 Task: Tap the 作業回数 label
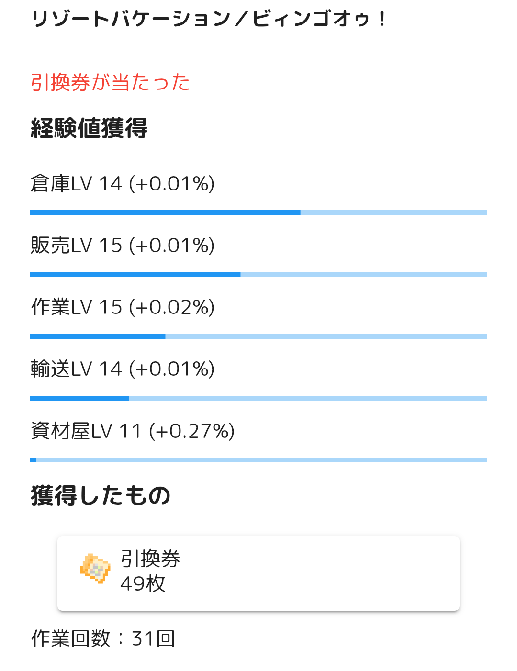pos(71,638)
